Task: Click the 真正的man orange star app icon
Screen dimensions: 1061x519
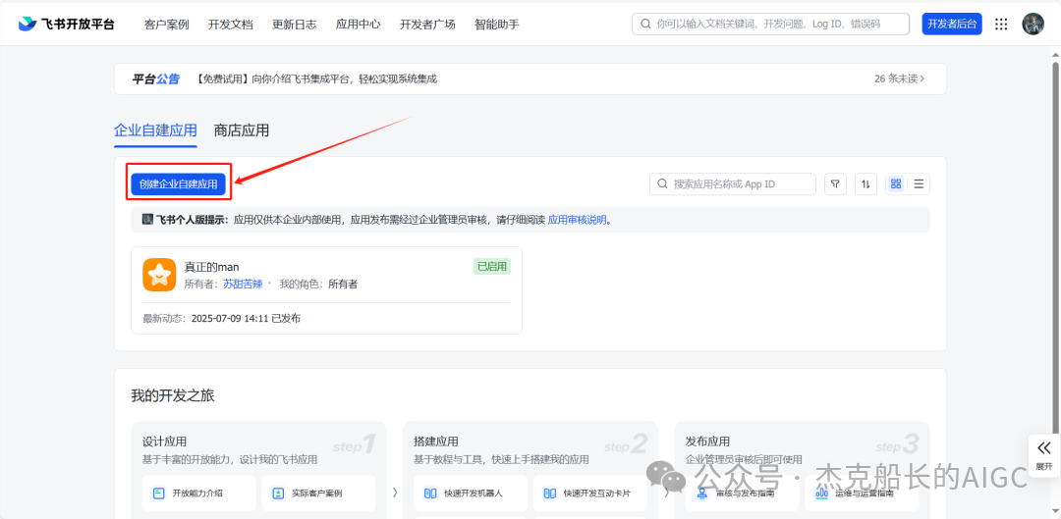Action: (160, 275)
